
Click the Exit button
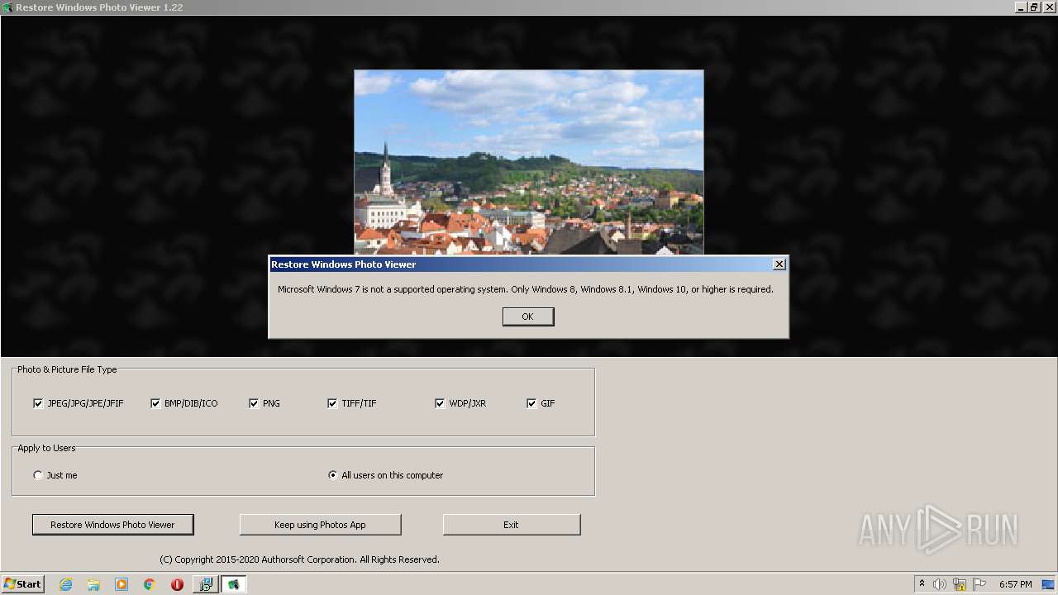(512, 525)
